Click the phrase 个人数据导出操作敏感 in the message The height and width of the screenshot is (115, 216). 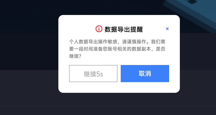pyautogui.click(x=93, y=42)
